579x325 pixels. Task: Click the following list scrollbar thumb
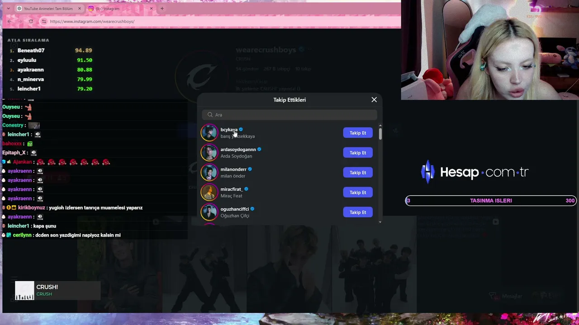[x=380, y=134]
